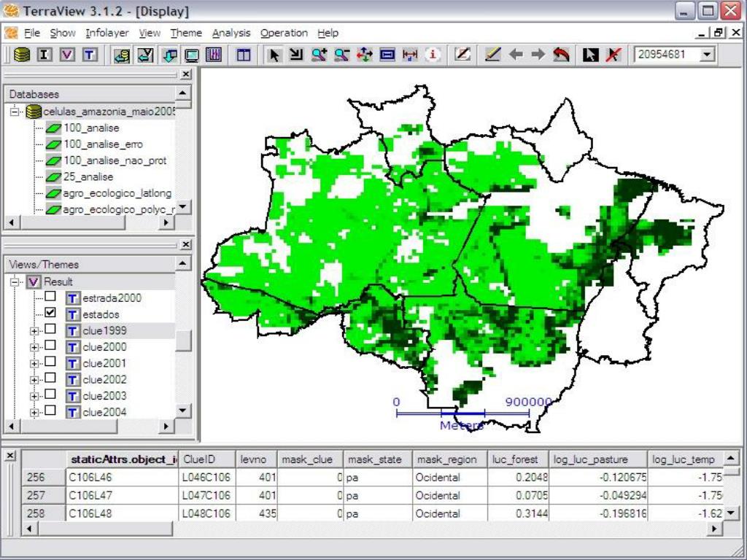Go to previous display with left arrow

(x=516, y=55)
